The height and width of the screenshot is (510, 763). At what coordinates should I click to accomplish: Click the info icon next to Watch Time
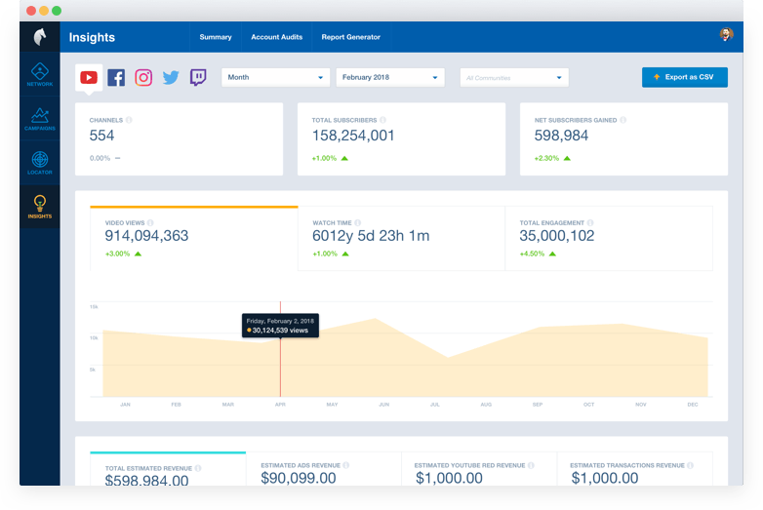point(358,222)
